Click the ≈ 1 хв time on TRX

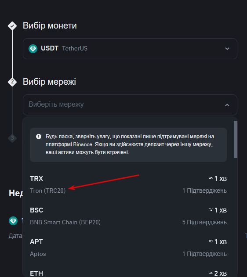pos(218,179)
